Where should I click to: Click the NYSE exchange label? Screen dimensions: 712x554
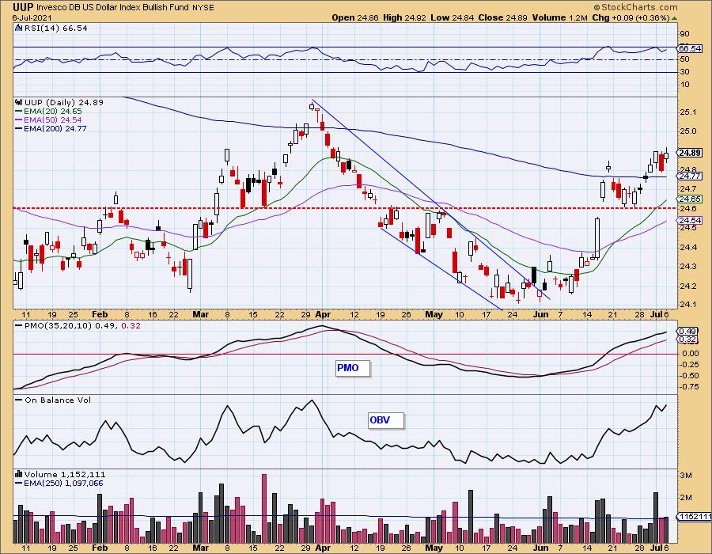(x=203, y=8)
